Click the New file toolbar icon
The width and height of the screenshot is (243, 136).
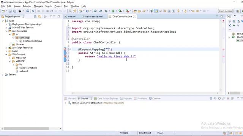[x=3, y=11]
